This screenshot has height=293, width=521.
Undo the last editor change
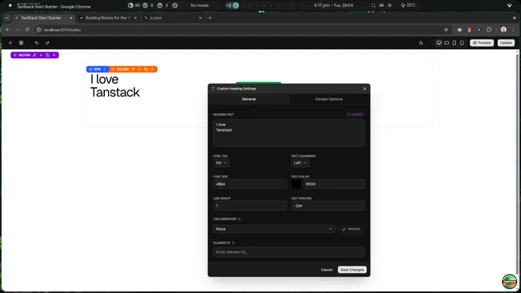(37, 43)
